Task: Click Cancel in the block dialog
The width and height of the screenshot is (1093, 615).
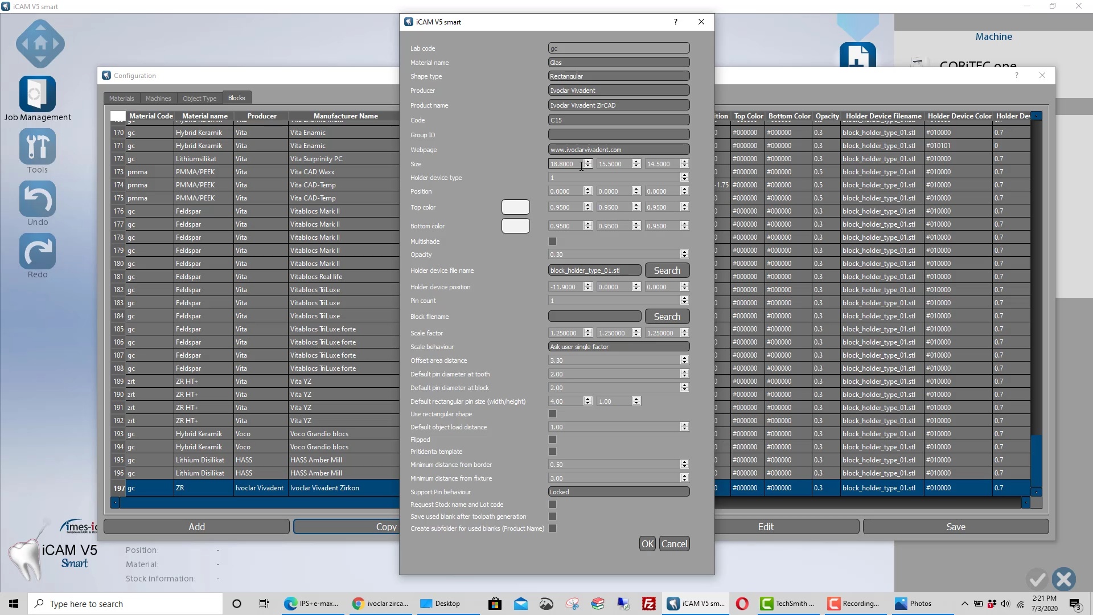Action: click(675, 544)
